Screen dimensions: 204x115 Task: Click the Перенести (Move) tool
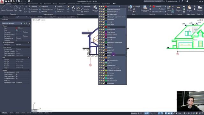(33, 6)
